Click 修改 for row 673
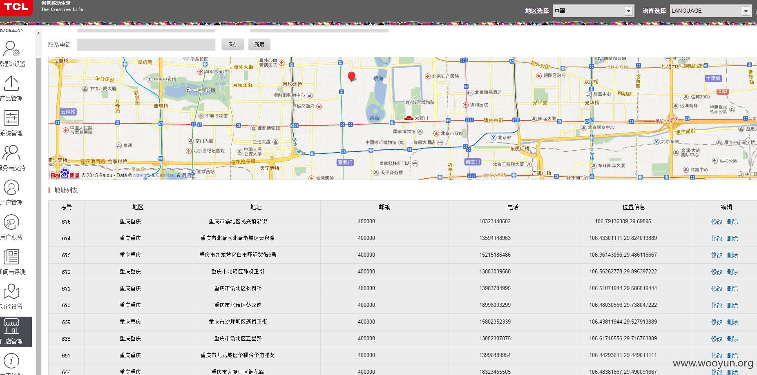Viewport: 757px width, 375px height. click(717, 255)
